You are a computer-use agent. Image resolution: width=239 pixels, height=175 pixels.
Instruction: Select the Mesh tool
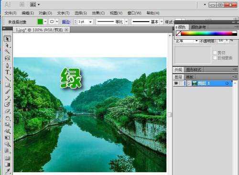pos(7,158)
